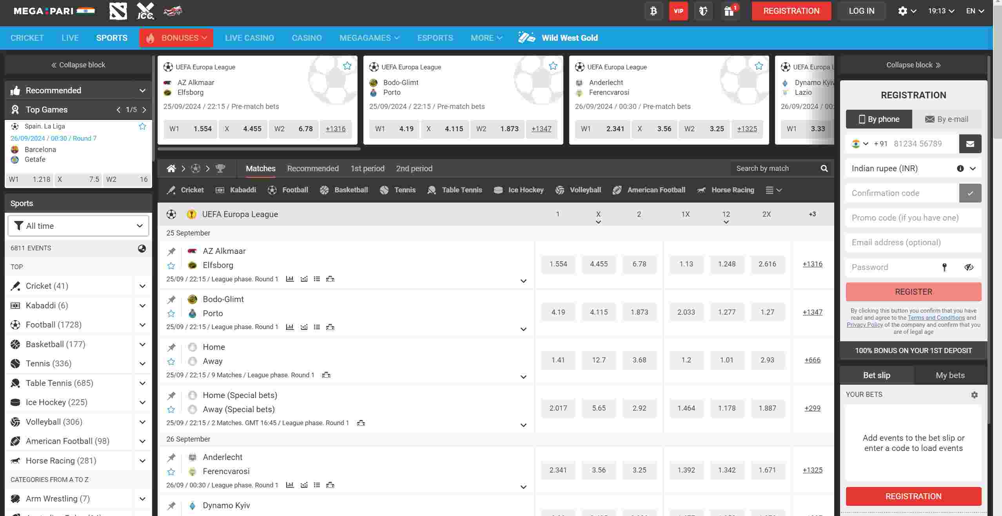
Task: Confirm code with checkmark button
Action: 970,193
